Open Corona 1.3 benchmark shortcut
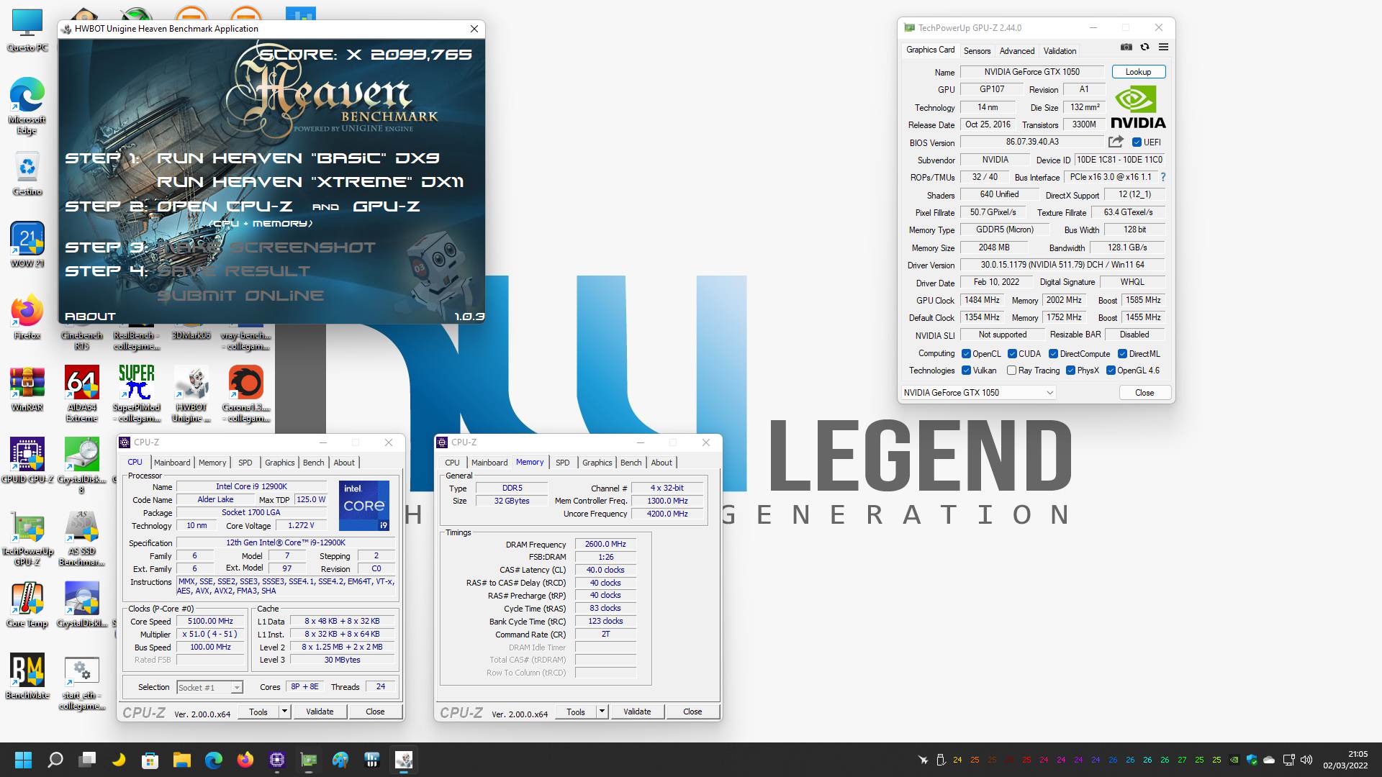The width and height of the screenshot is (1382, 777). coord(245,394)
